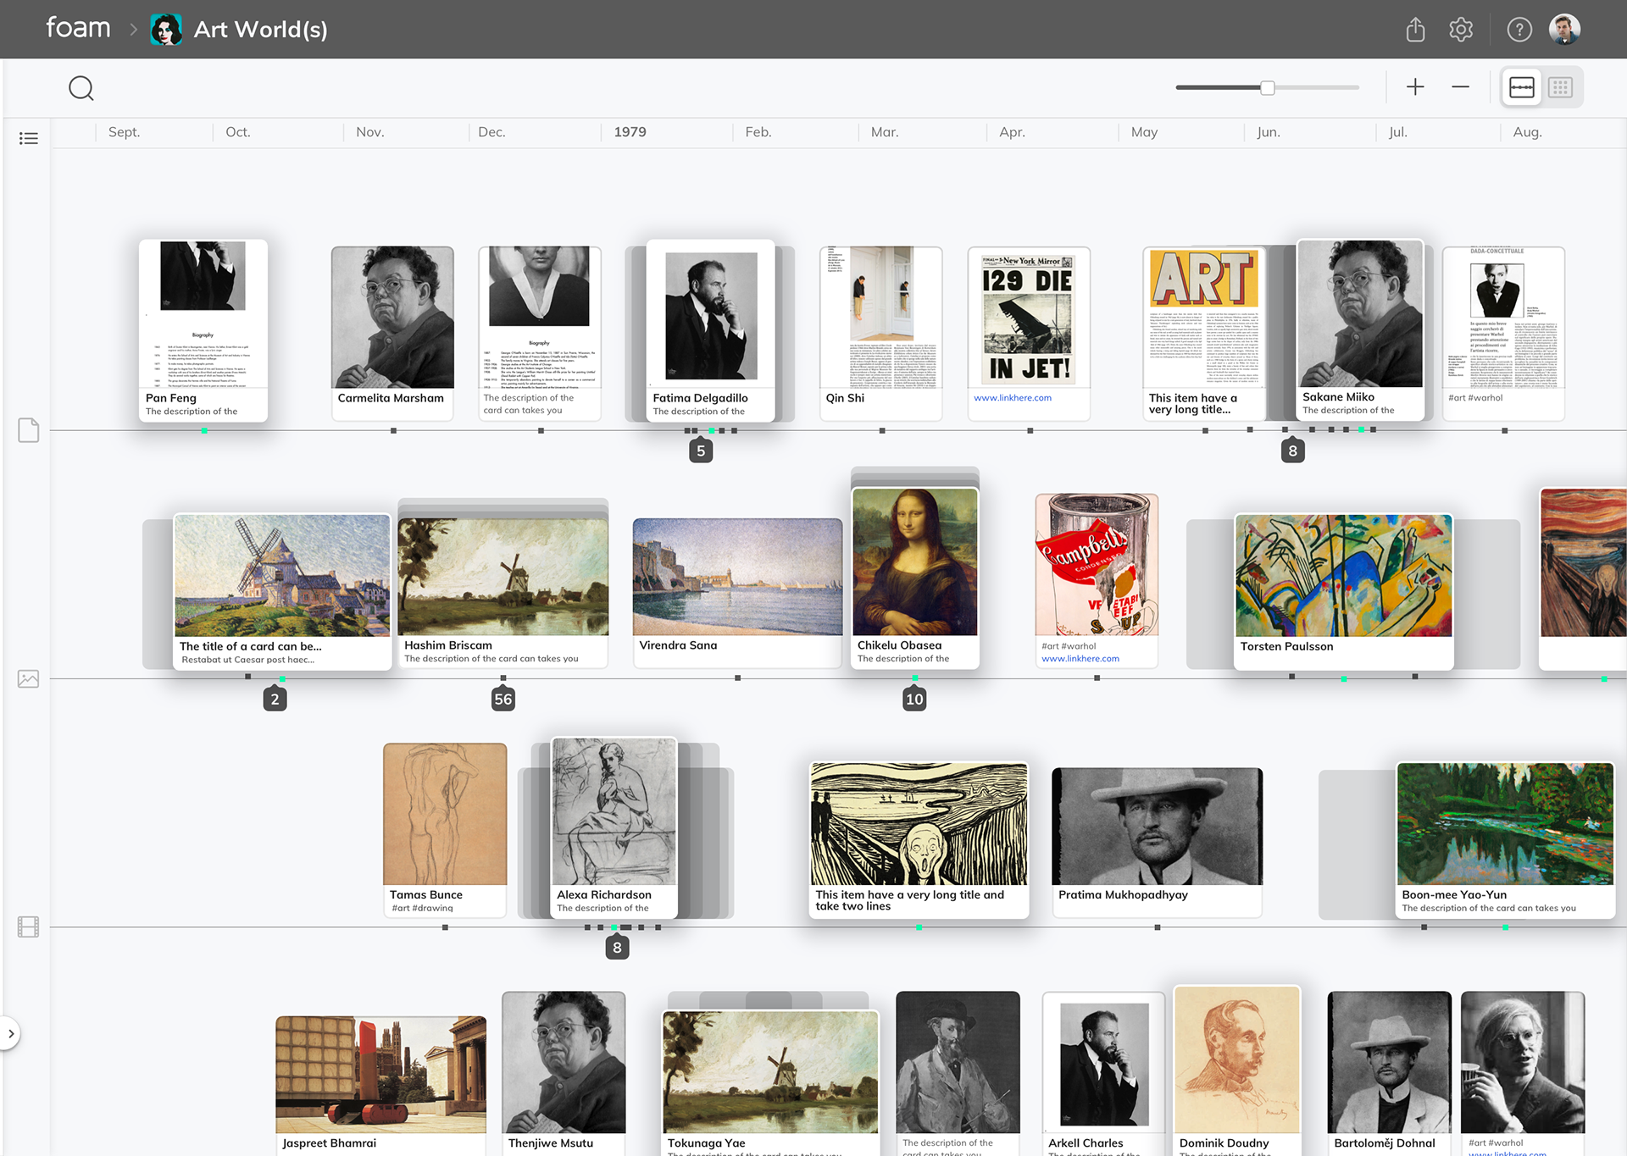
Task: Select the images row icon in sidebar
Action: pyautogui.click(x=29, y=679)
